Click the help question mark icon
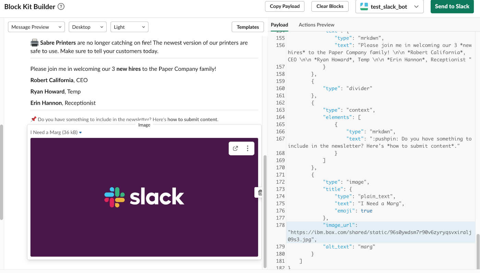480x273 pixels. click(x=61, y=6)
